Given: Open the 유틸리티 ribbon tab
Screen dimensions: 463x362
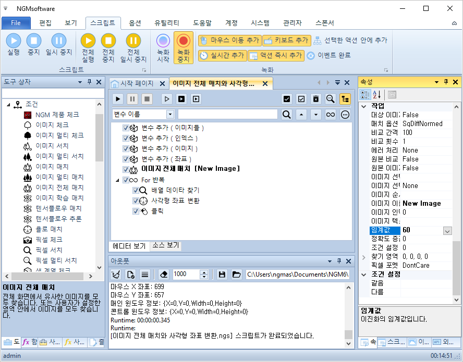Looking at the screenshot, I should point(166,23).
